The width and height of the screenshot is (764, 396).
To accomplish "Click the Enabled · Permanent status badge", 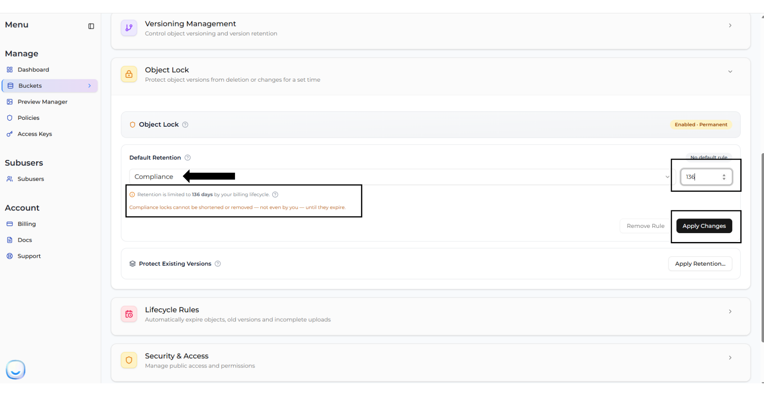I will click(x=701, y=125).
